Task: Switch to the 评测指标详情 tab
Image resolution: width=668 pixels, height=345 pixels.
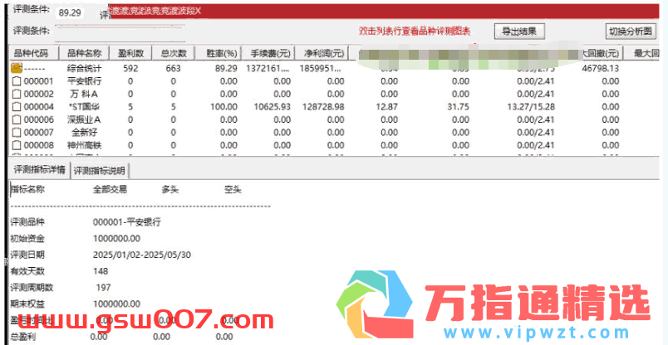Action: [39, 170]
